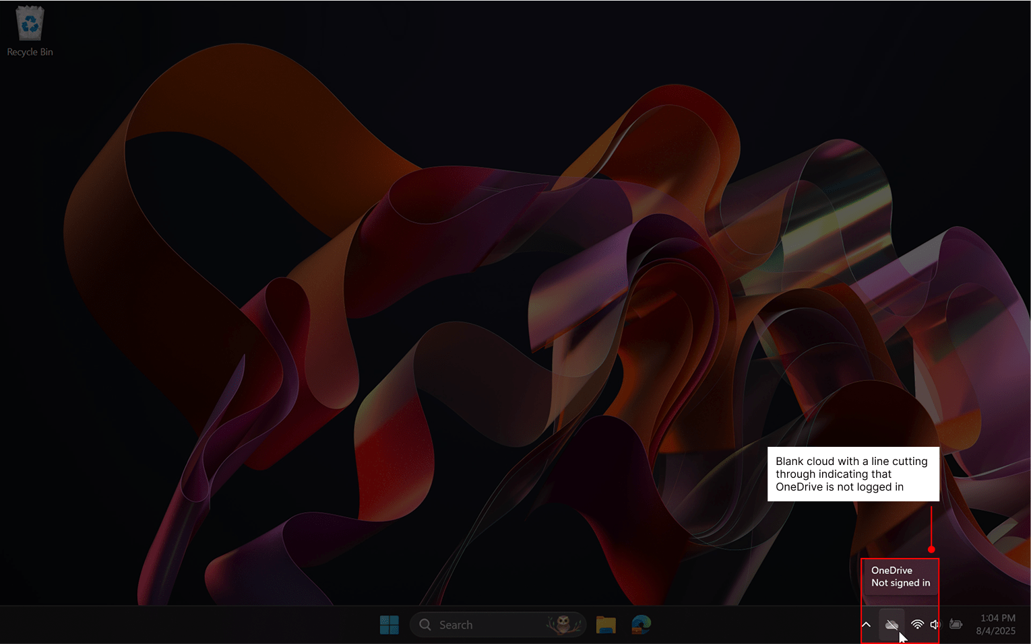Click the white Blank cloud annotation box

click(852, 474)
